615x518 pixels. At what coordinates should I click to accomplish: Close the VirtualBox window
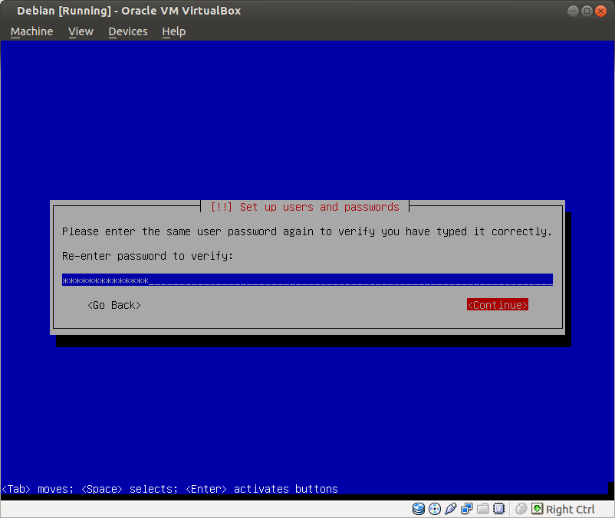point(601,11)
